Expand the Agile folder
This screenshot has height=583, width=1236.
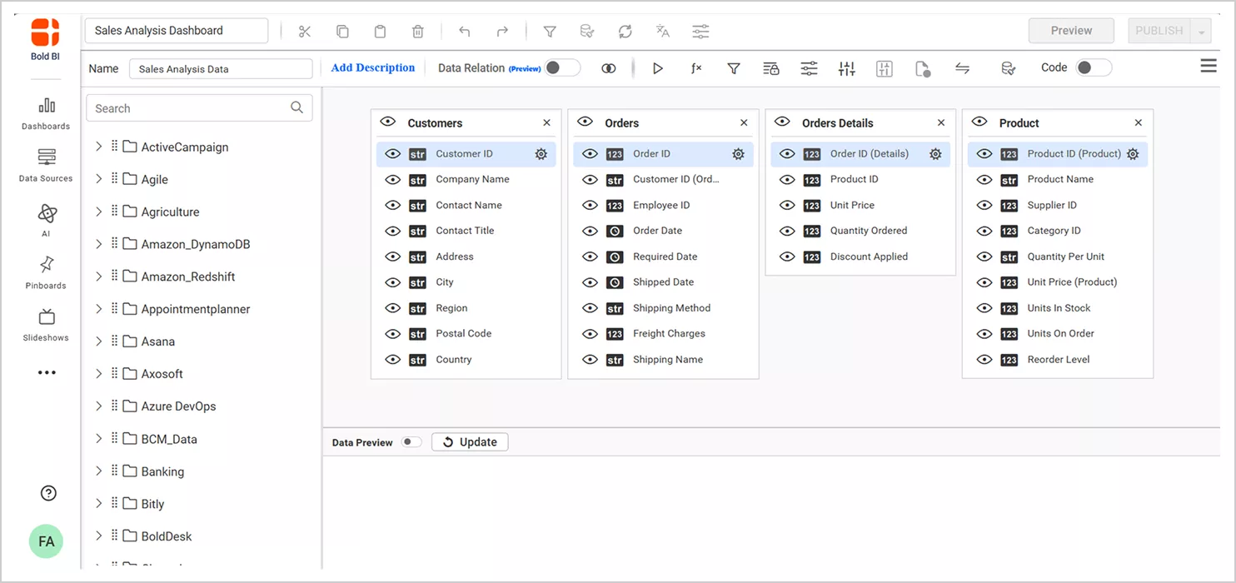click(98, 179)
